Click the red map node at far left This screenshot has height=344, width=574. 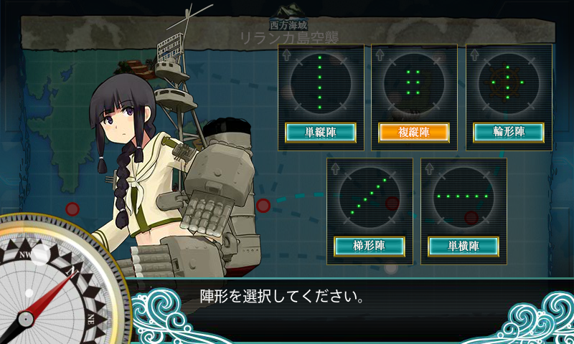(x=72, y=209)
